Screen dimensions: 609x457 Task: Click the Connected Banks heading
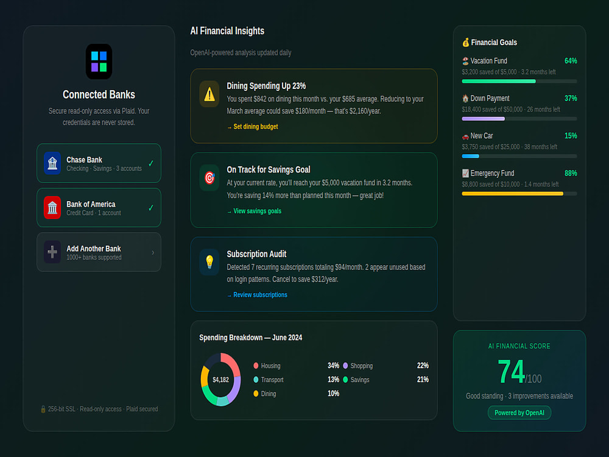tap(99, 95)
